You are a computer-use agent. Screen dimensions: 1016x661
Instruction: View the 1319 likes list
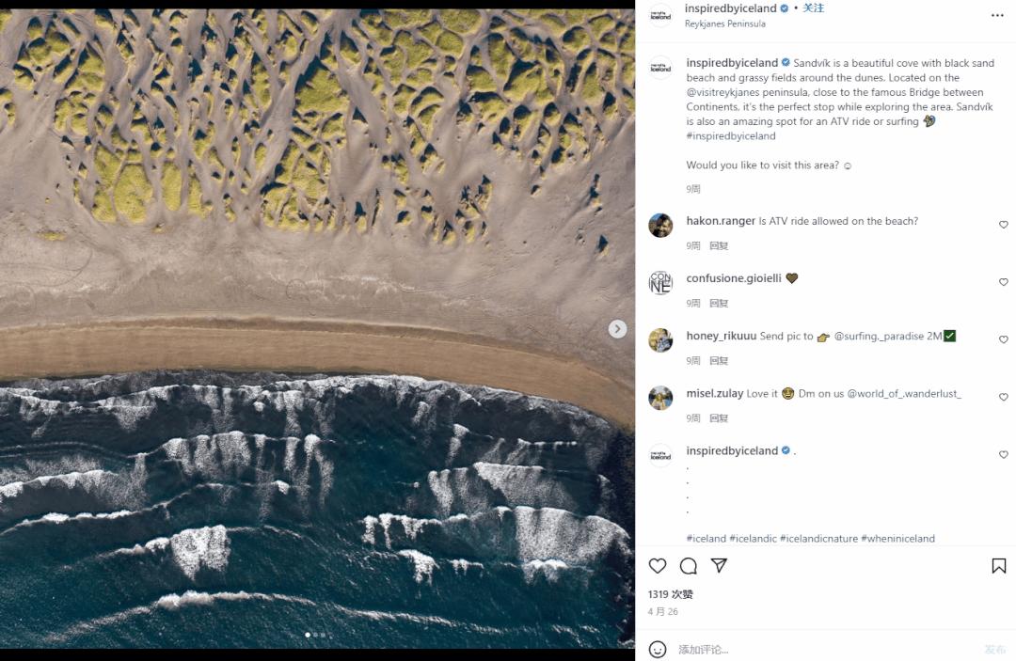coord(671,594)
